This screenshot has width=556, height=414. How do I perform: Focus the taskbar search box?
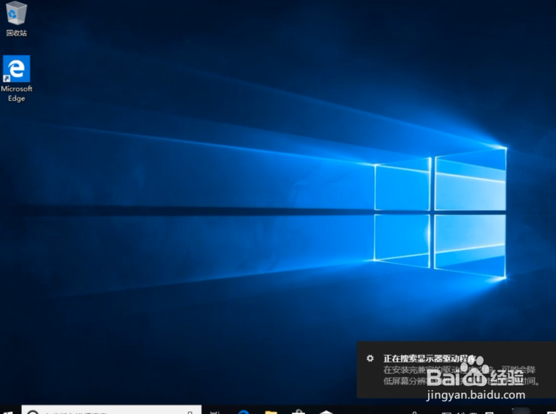111,410
